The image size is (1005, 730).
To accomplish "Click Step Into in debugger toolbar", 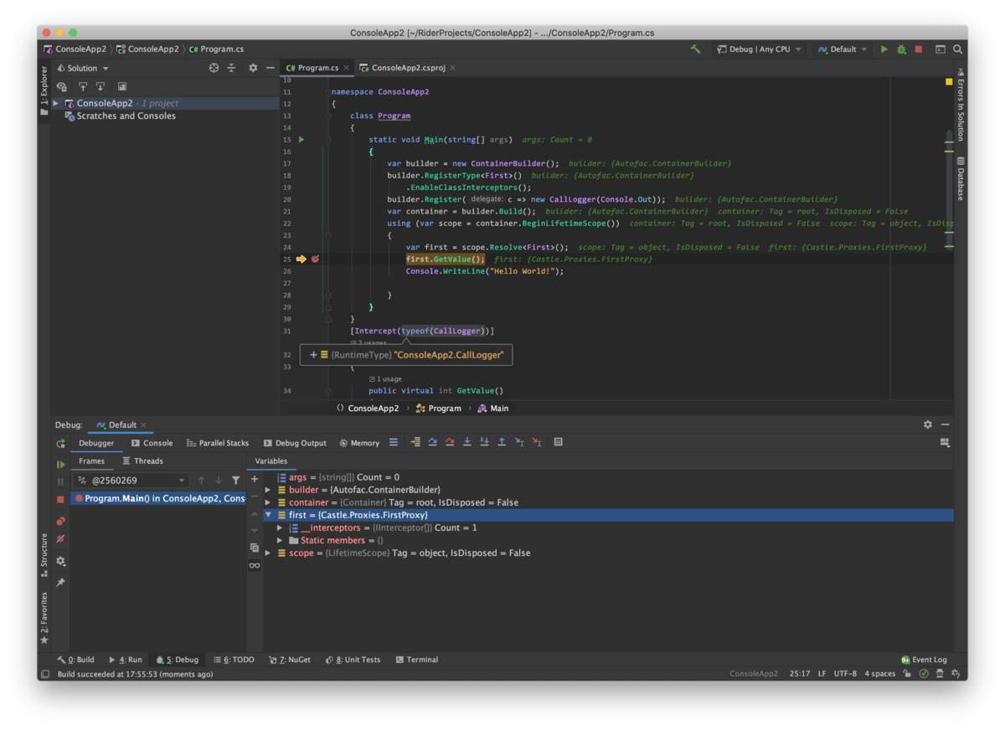I will pyautogui.click(x=467, y=442).
